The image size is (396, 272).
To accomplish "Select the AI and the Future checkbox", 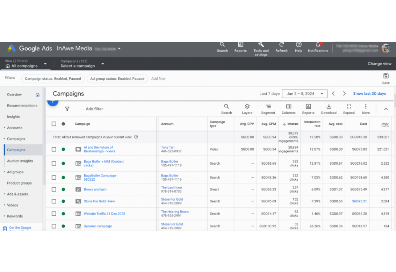I will click(x=54, y=149).
